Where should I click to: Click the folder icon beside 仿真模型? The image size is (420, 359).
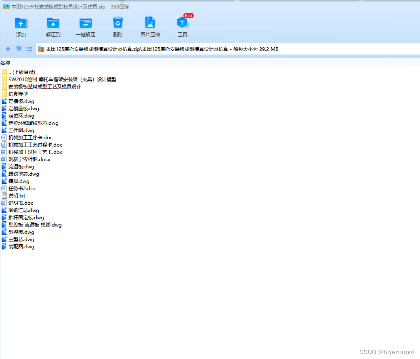tap(4, 94)
